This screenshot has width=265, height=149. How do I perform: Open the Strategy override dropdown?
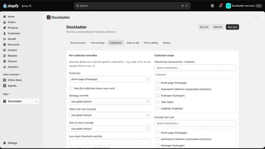tap(110, 102)
